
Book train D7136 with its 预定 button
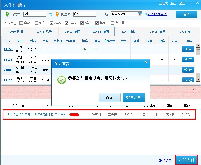[188, 59]
